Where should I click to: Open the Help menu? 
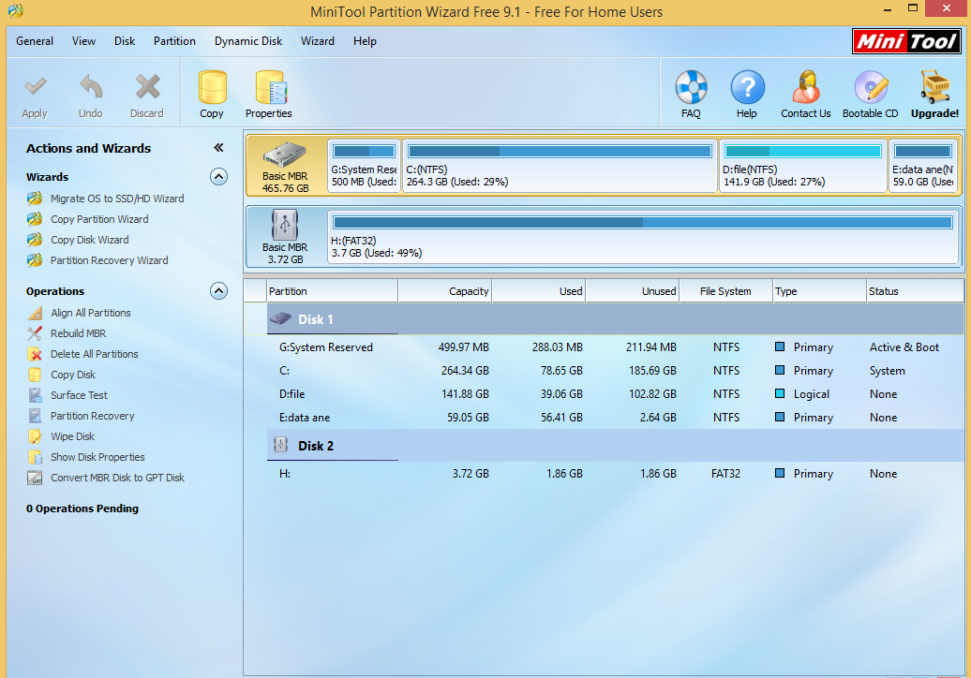(x=365, y=41)
